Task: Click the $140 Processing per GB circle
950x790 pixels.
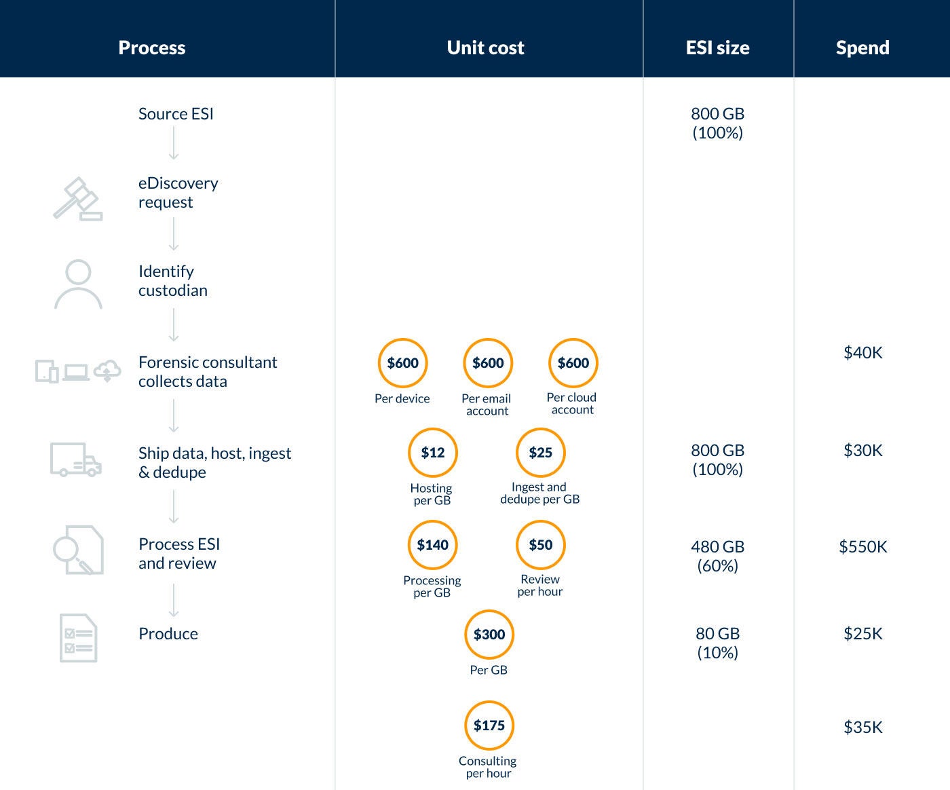Action: click(432, 545)
